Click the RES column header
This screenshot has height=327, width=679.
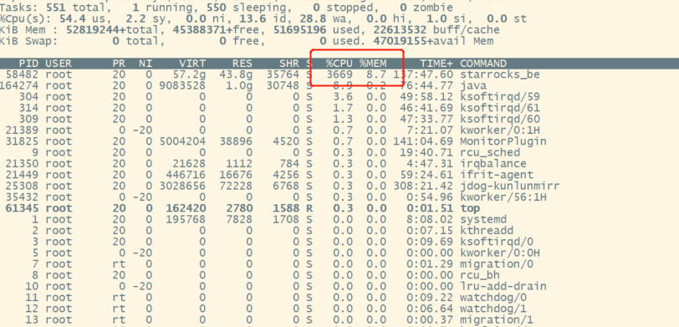coord(242,64)
